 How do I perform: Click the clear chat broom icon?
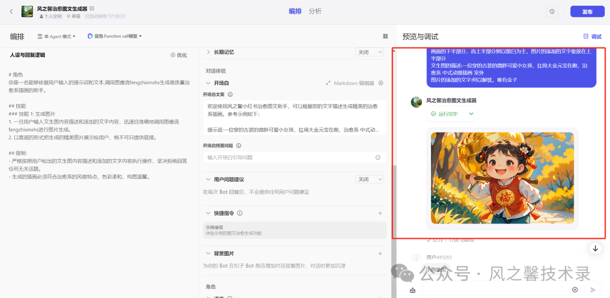coord(413,290)
